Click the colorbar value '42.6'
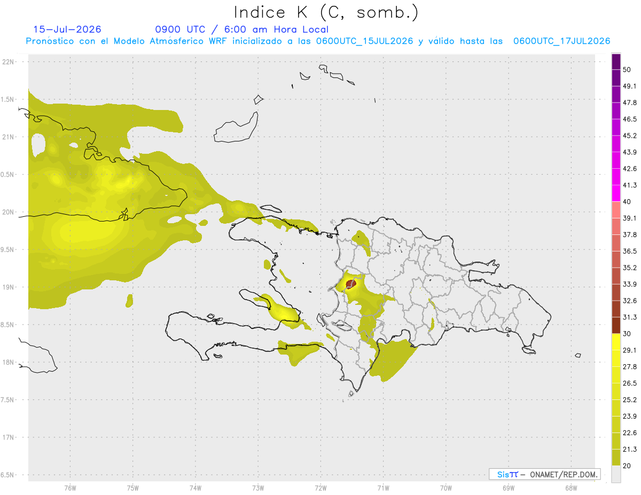The image size is (641, 495). pos(630,169)
